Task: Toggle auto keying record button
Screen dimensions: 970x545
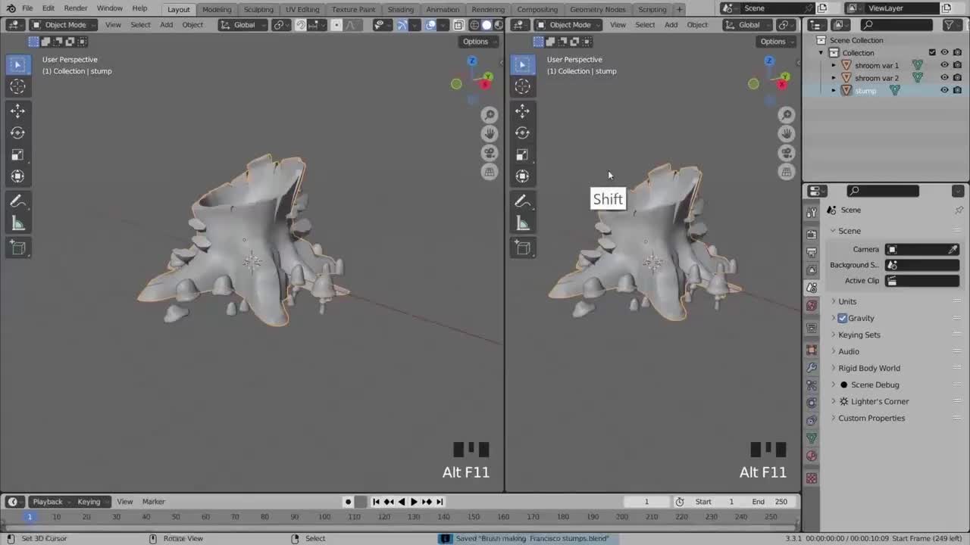Action: 348,501
